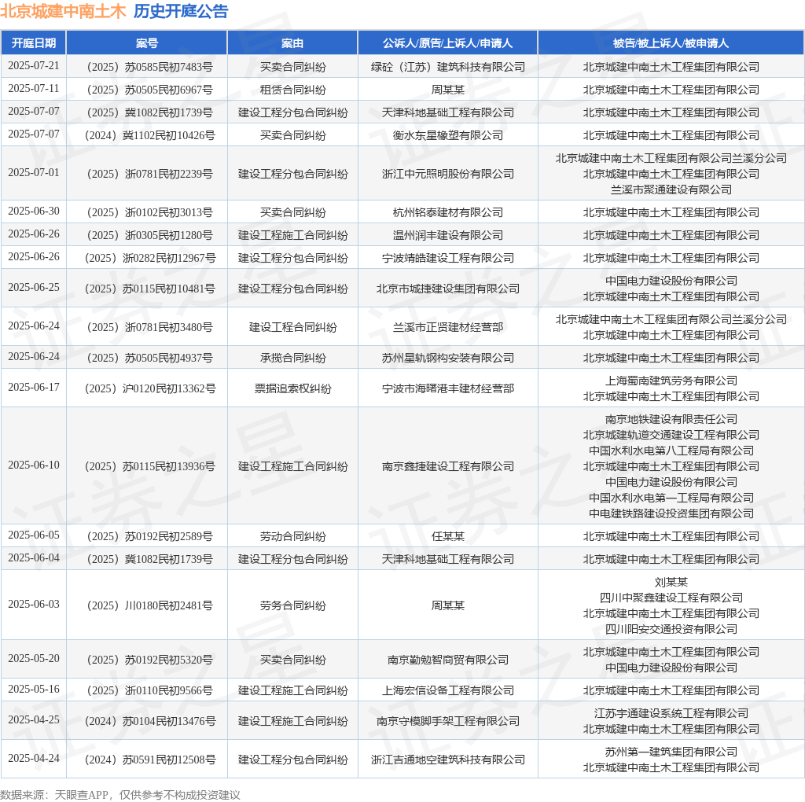Select date cell 2025-07-21
This screenshot has height=802, width=805.
pyautogui.click(x=34, y=66)
